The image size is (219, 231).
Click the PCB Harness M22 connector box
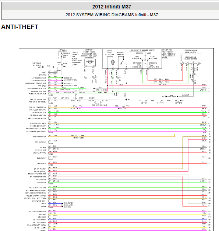coord(98,102)
